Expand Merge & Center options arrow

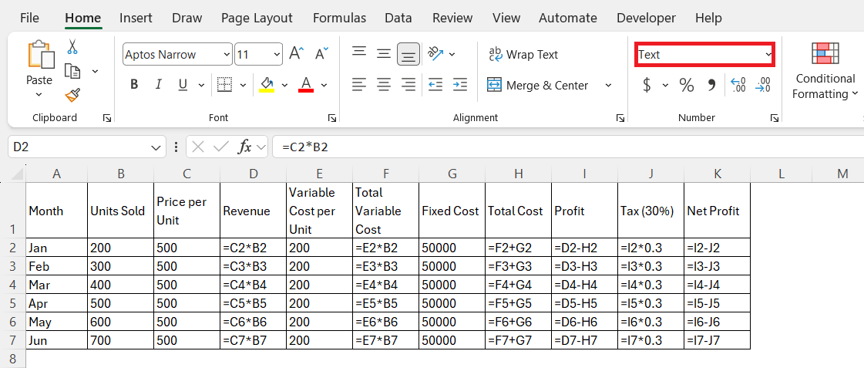[x=608, y=86]
